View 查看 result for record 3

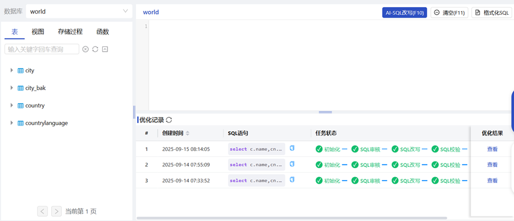coord(493,181)
